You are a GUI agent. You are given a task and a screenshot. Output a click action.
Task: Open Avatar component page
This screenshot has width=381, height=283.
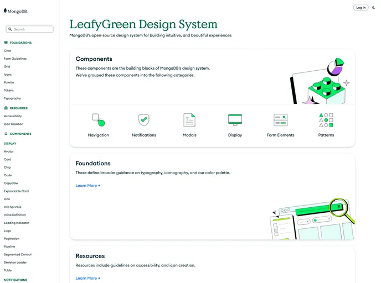click(x=9, y=151)
